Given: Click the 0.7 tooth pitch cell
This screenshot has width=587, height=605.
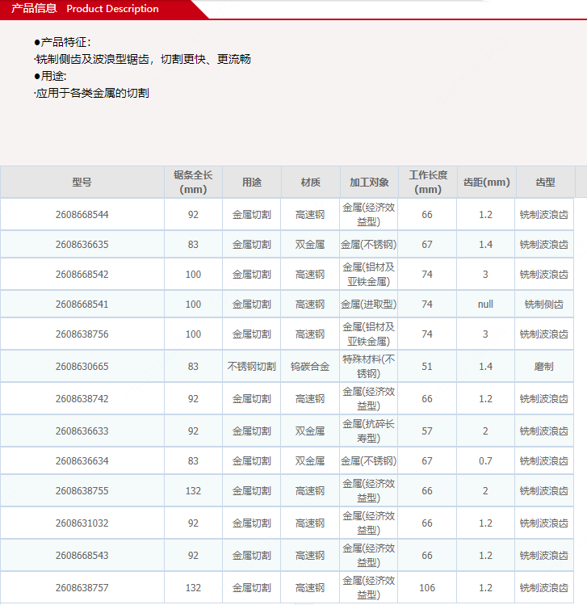Looking at the screenshot, I should 485,461.
